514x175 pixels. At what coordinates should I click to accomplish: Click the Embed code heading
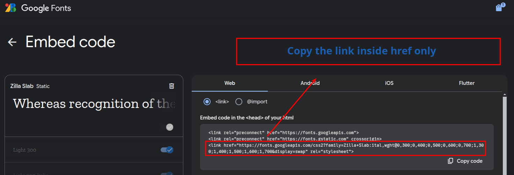pyautogui.click(x=70, y=42)
